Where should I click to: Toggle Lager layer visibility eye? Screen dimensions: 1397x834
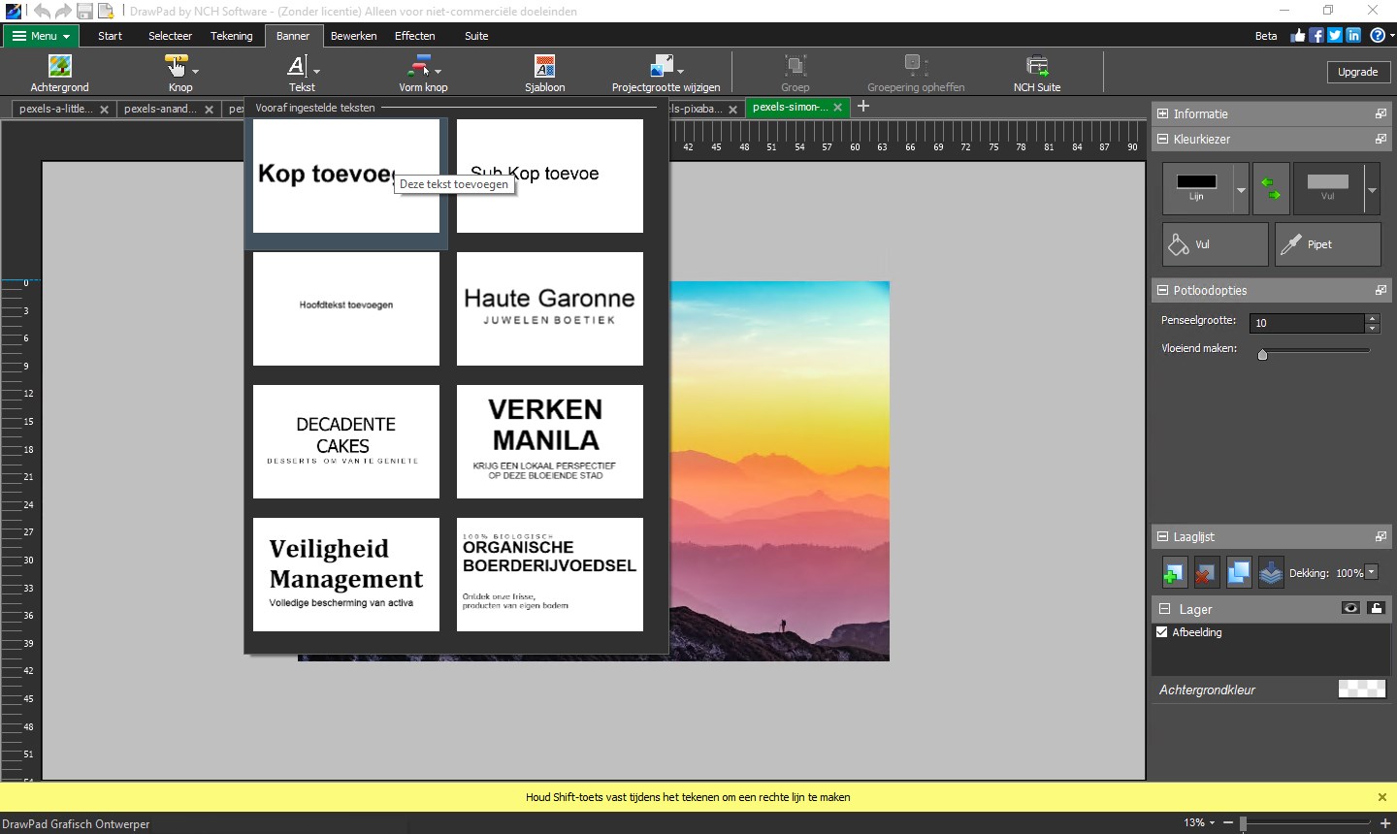1349,608
